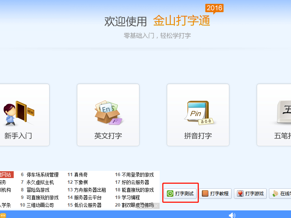Open ad link 低价云服务器
Screen dimensions: 291x218
[x=88, y=205]
